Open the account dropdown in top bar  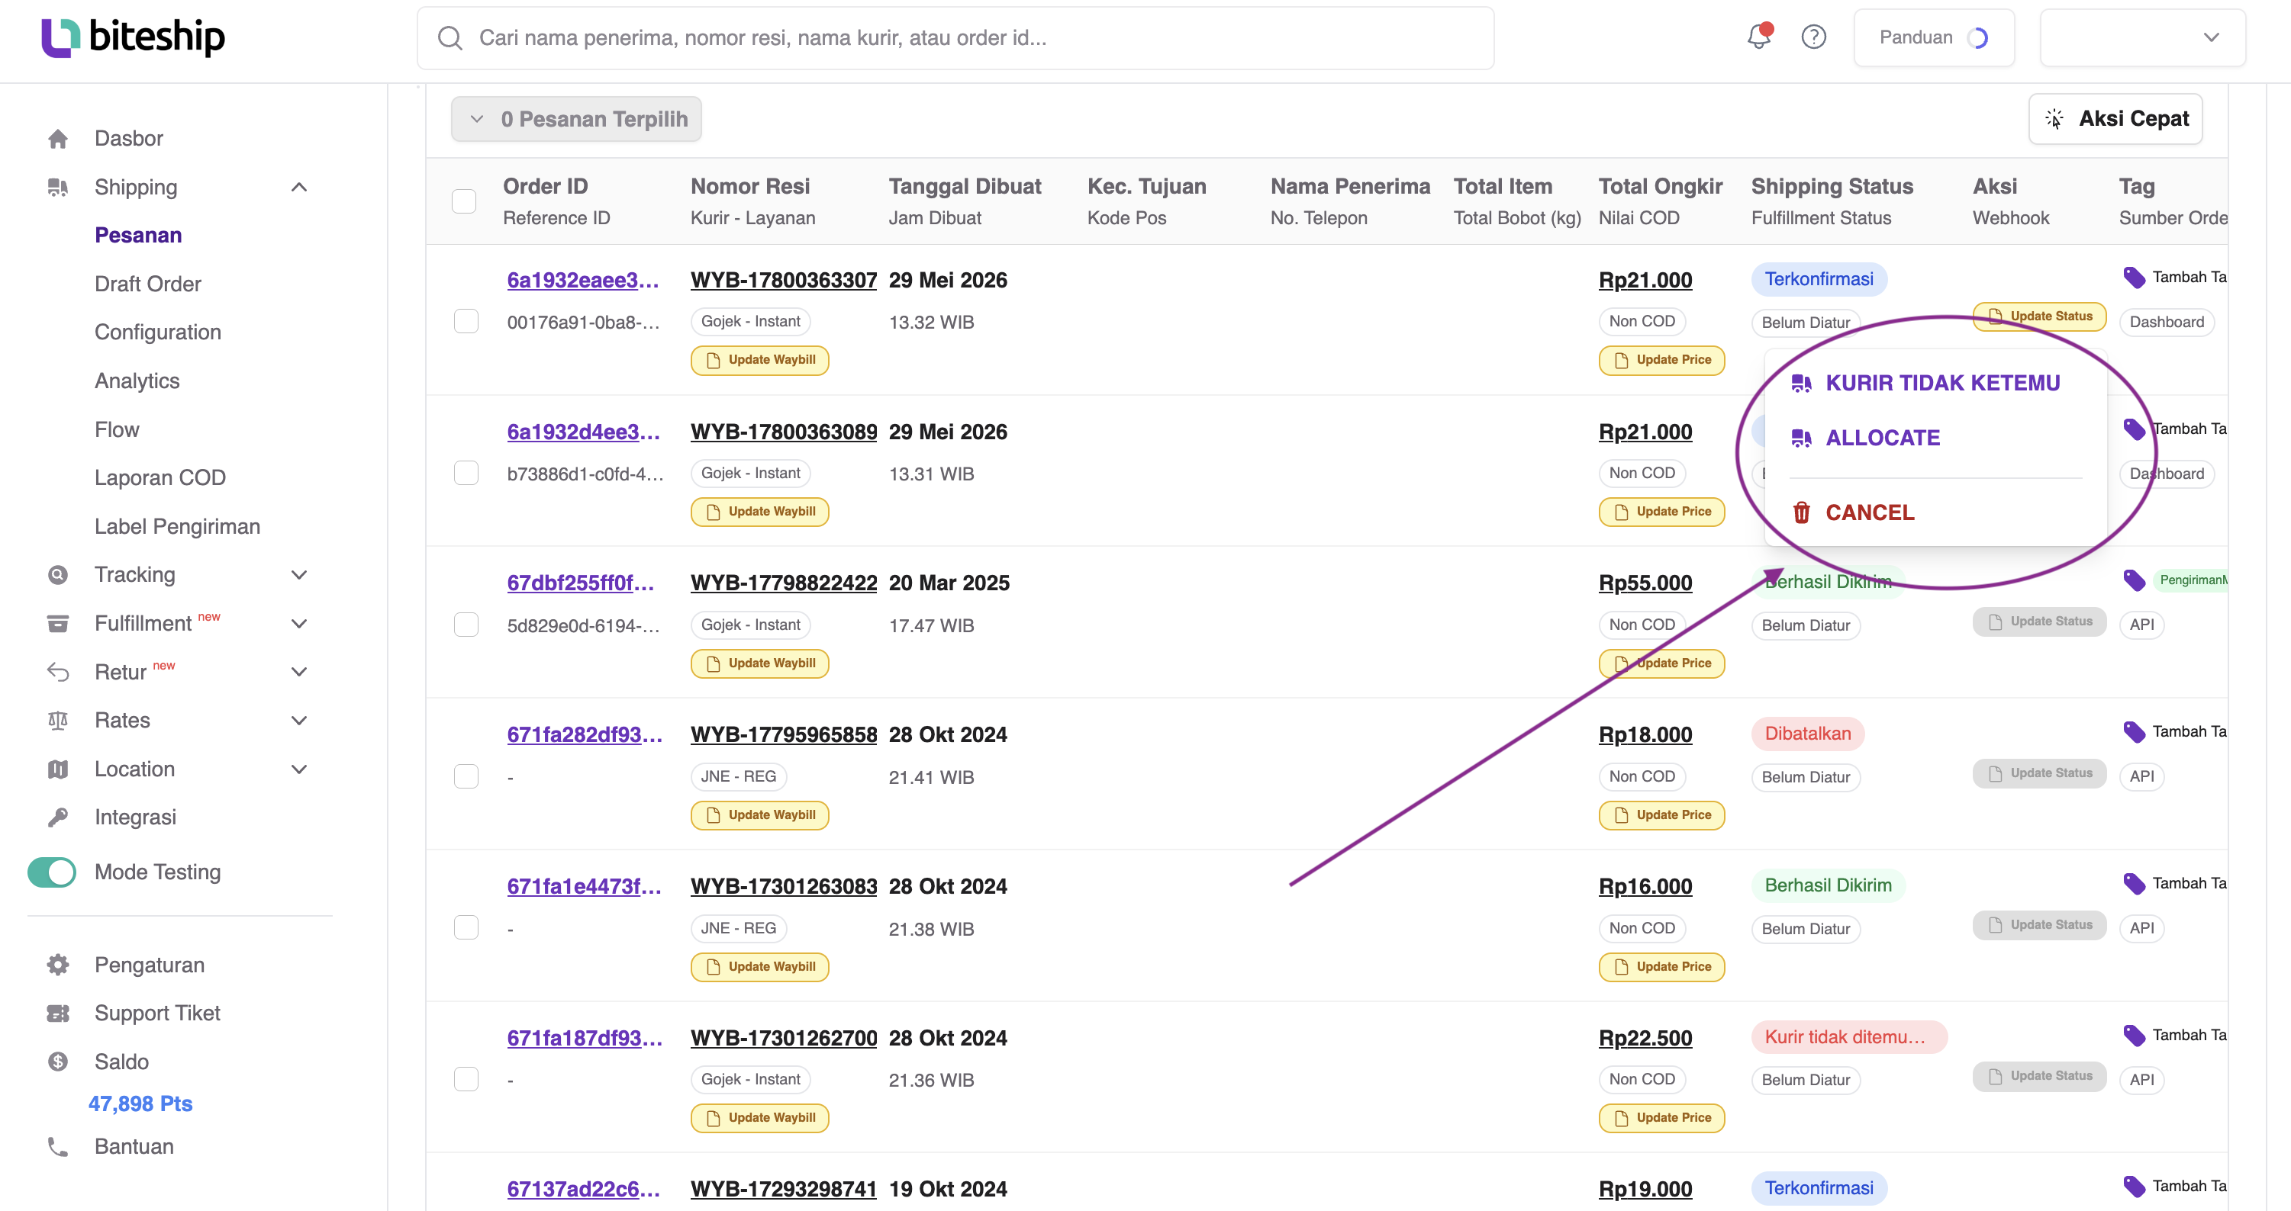[x=2142, y=37]
